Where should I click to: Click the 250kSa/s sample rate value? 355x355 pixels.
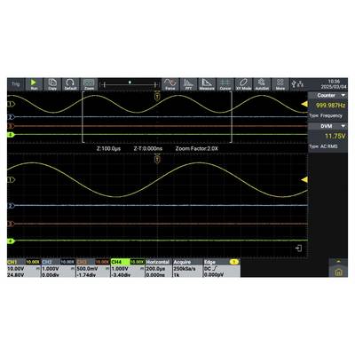[185, 269]
